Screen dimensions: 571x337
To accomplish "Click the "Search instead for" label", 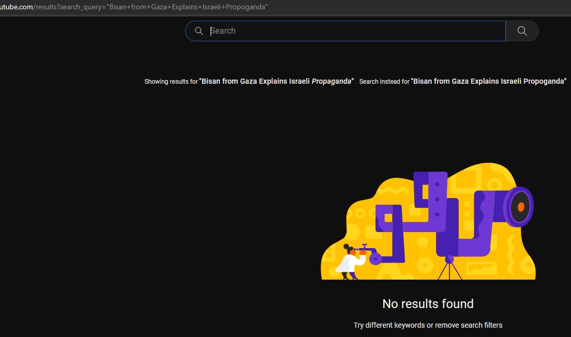I will tap(384, 82).
